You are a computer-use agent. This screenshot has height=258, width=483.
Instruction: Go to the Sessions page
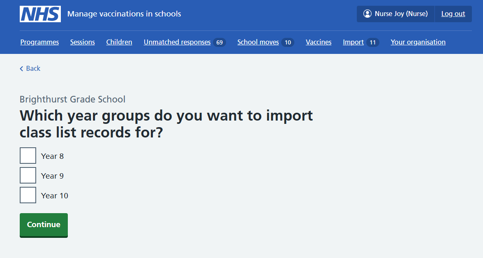(x=83, y=42)
